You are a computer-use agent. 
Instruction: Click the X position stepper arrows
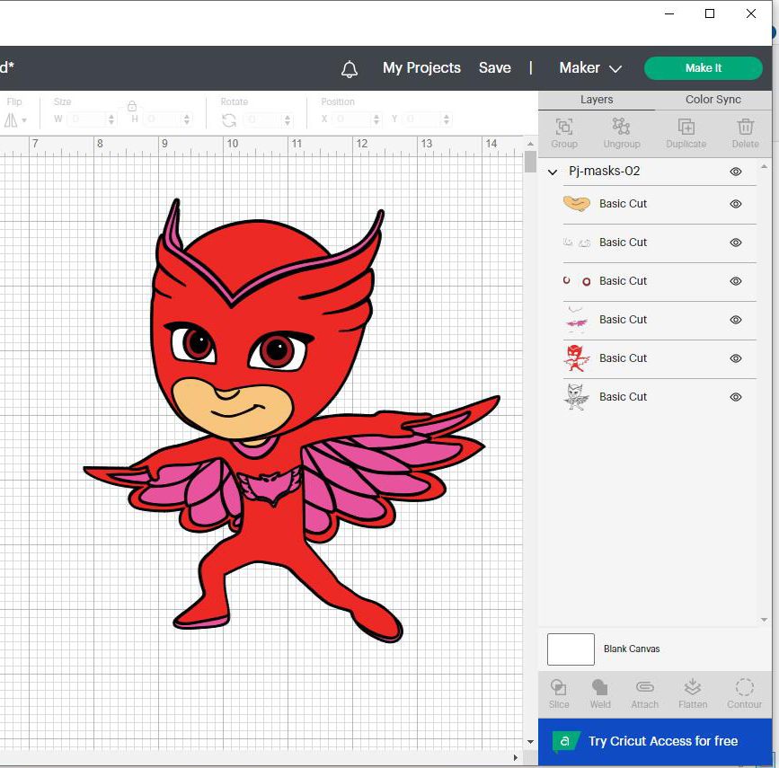point(376,119)
